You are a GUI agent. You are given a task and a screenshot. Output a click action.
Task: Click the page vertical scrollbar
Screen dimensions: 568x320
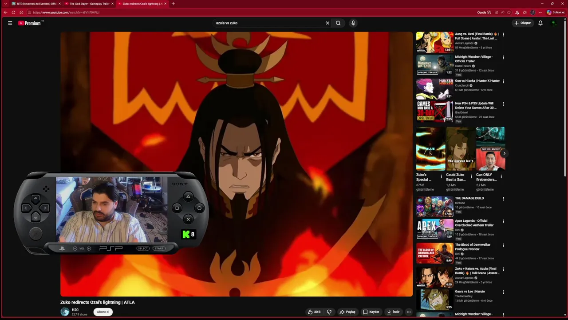tap(565, 98)
